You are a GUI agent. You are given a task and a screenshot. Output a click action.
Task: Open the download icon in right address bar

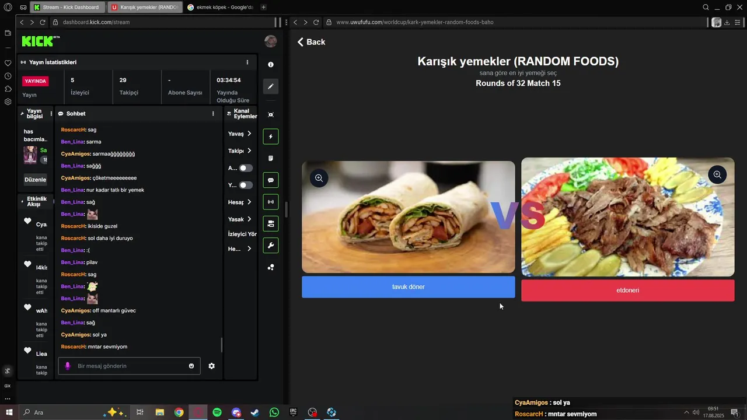pyautogui.click(x=727, y=22)
